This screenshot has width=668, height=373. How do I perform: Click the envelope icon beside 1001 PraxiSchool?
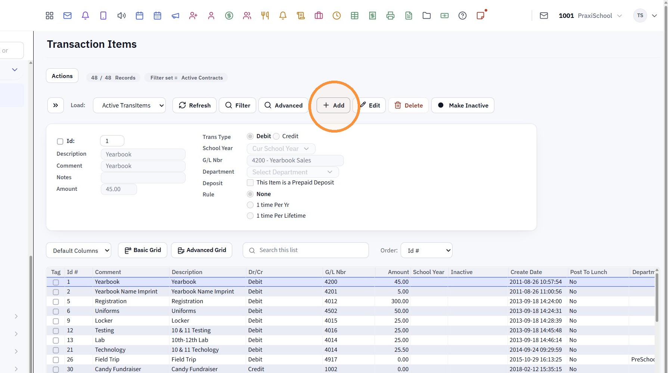[x=544, y=16]
